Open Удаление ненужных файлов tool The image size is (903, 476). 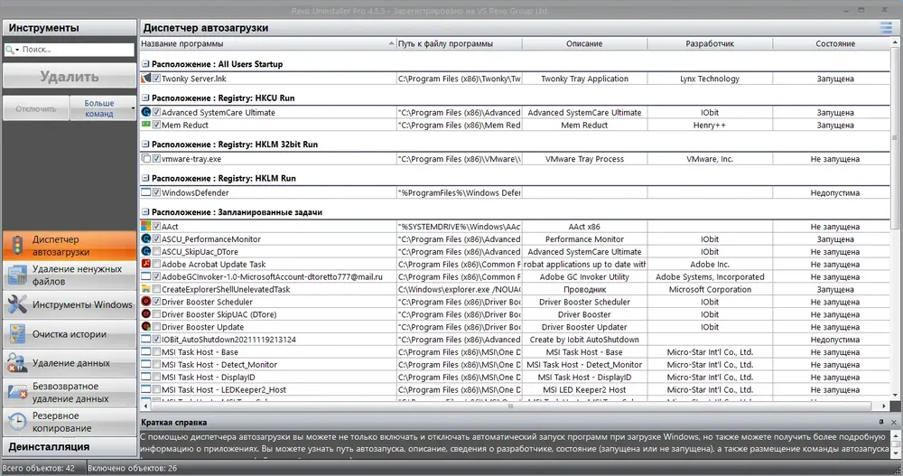click(x=70, y=275)
